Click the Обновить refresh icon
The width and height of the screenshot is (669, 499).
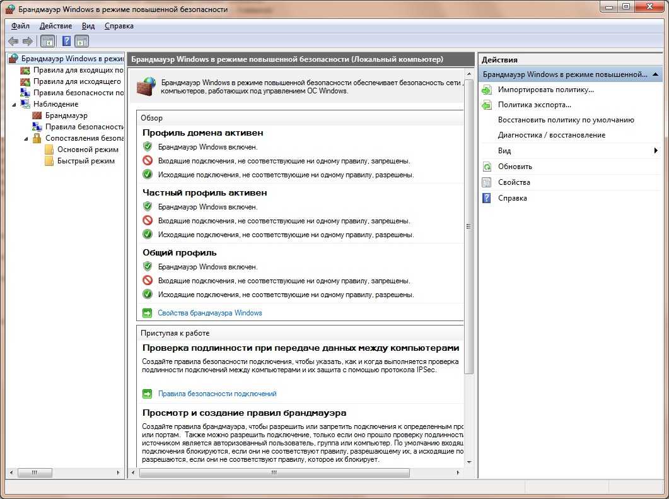(x=487, y=167)
